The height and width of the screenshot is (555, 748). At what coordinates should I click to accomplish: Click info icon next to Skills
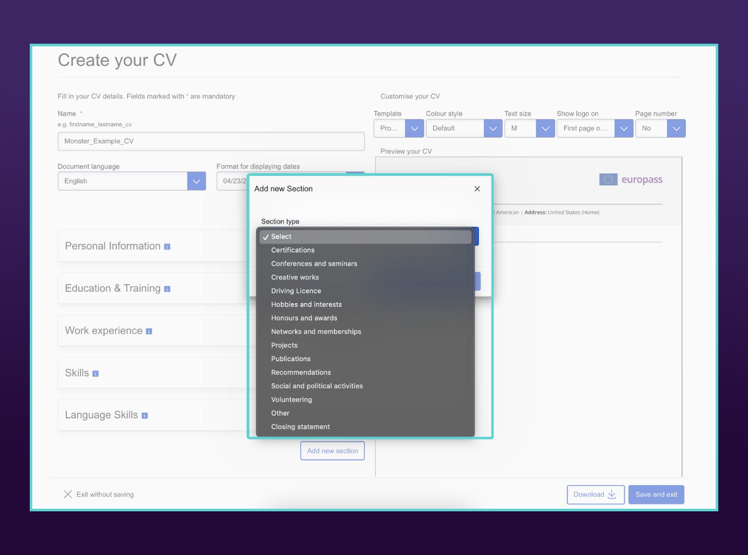(96, 374)
